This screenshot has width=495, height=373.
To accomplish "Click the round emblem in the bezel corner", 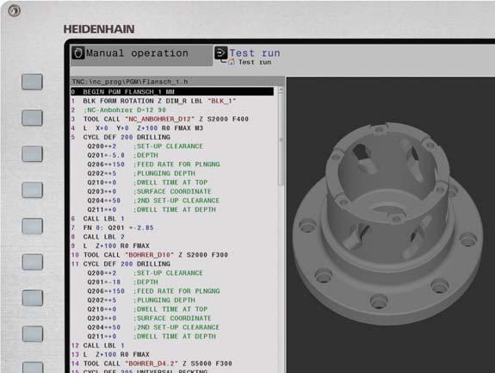I will click(x=15, y=10).
